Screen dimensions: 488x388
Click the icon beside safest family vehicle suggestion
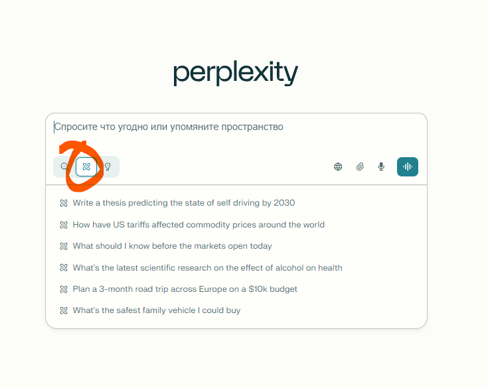(x=64, y=310)
